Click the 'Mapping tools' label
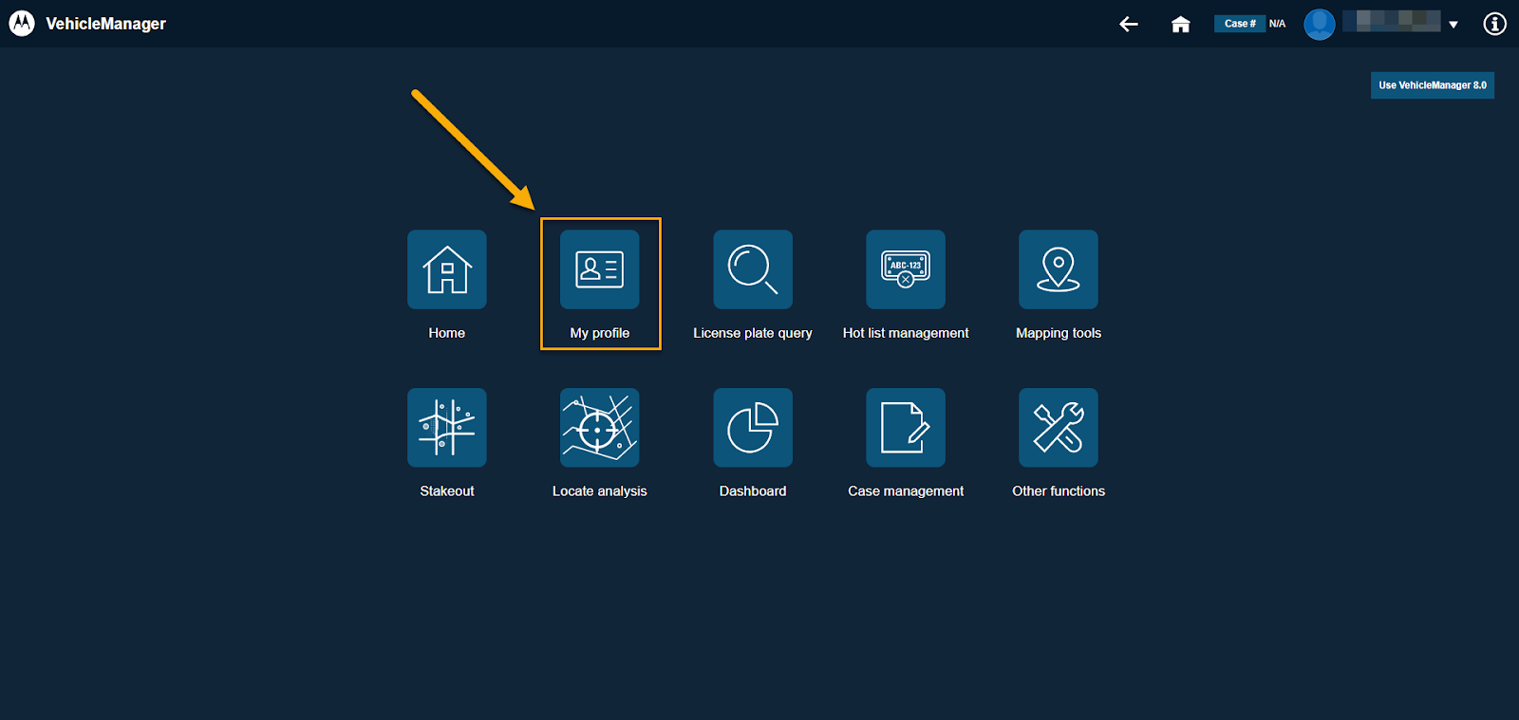 pos(1059,333)
